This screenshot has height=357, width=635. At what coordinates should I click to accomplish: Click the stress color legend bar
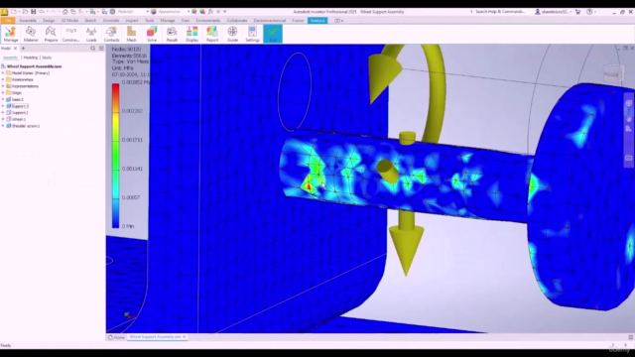[116, 156]
